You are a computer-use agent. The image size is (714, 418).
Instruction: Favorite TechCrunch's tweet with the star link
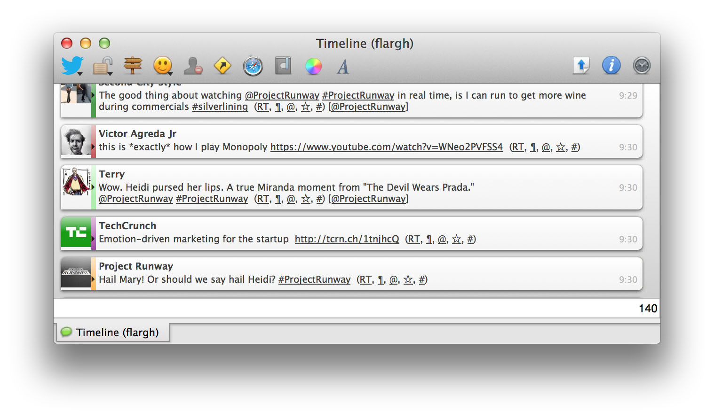click(x=457, y=239)
